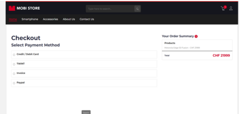Click the 'Paypal' label text
This screenshot has width=239, height=114.
[x=21, y=83]
